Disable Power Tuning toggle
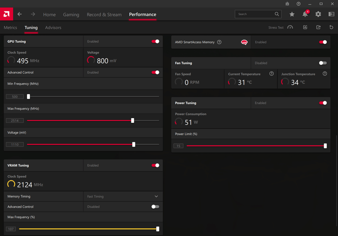Image resolution: width=338 pixels, height=236 pixels. (x=323, y=103)
